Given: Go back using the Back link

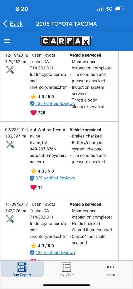Looking at the screenshot, I should click(16, 24).
